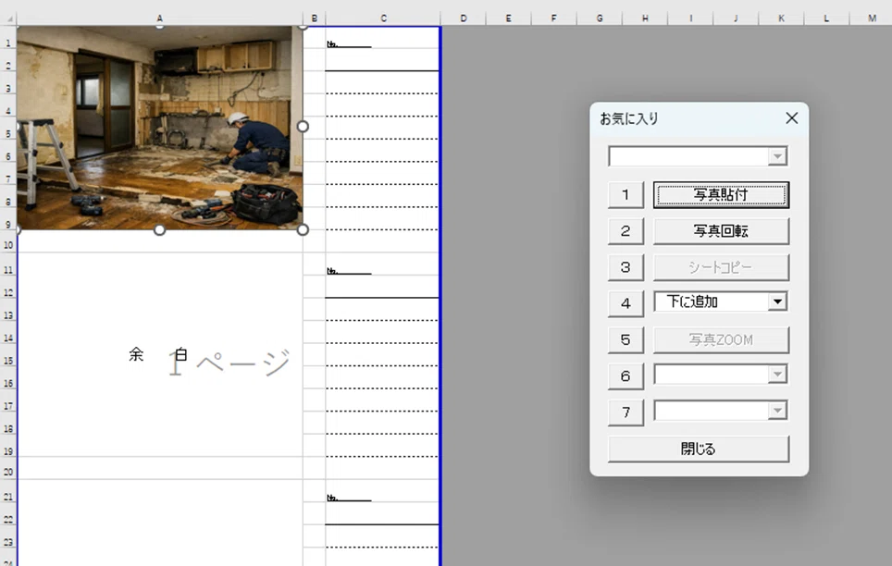
Task: Click the お気に入り dialog title
Action: 629,118
